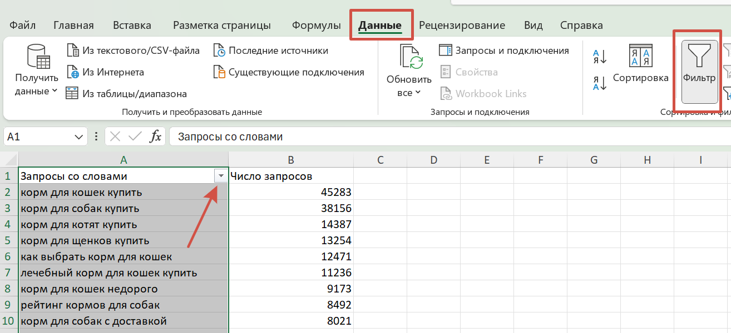Open the Insert Function fx button

(x=156, y=137)
